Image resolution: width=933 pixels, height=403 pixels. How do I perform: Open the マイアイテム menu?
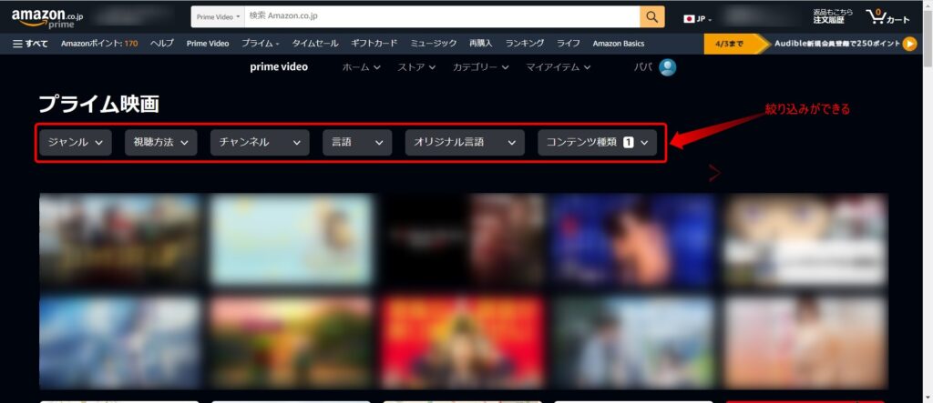click(x=559, y=67)
